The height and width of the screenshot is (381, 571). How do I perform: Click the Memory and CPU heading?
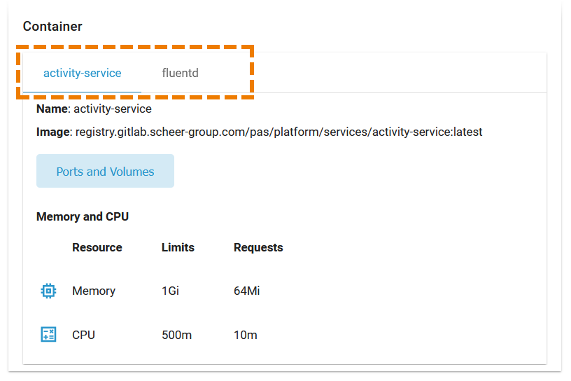tap(83, 216)
